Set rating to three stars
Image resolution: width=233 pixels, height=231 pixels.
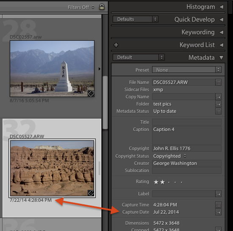(169, 182)
